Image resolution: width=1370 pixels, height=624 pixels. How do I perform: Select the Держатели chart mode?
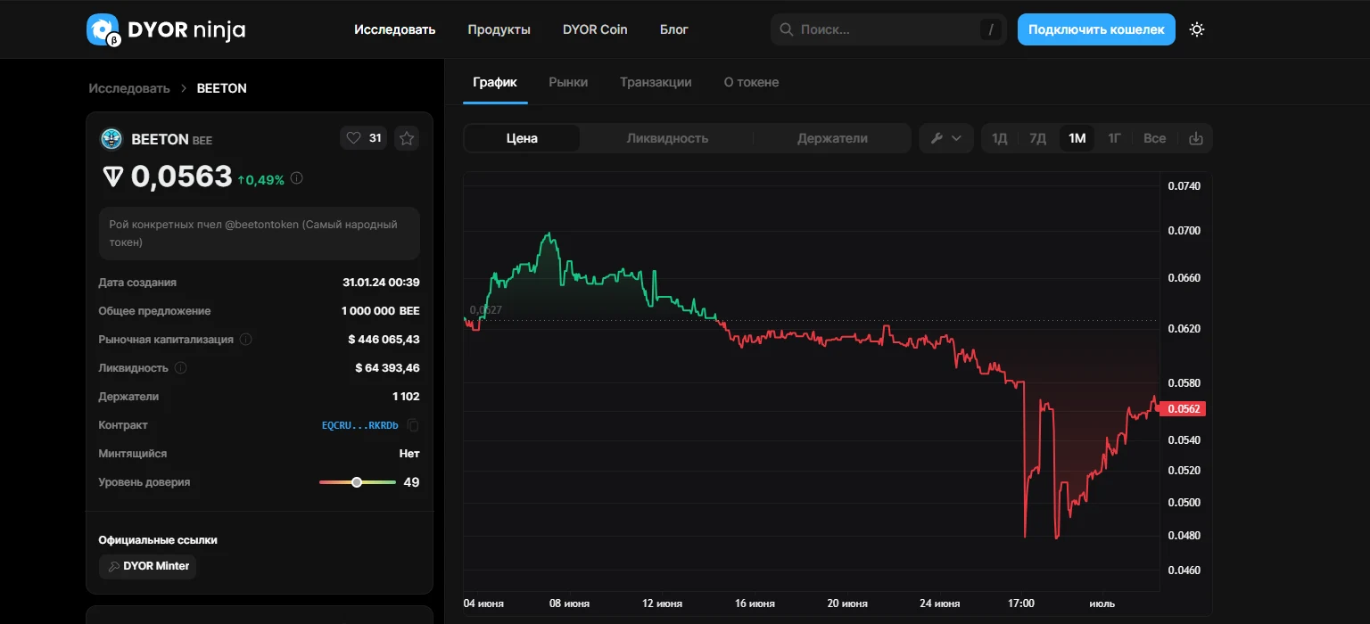pyautogui.click(x=832, y=138)
